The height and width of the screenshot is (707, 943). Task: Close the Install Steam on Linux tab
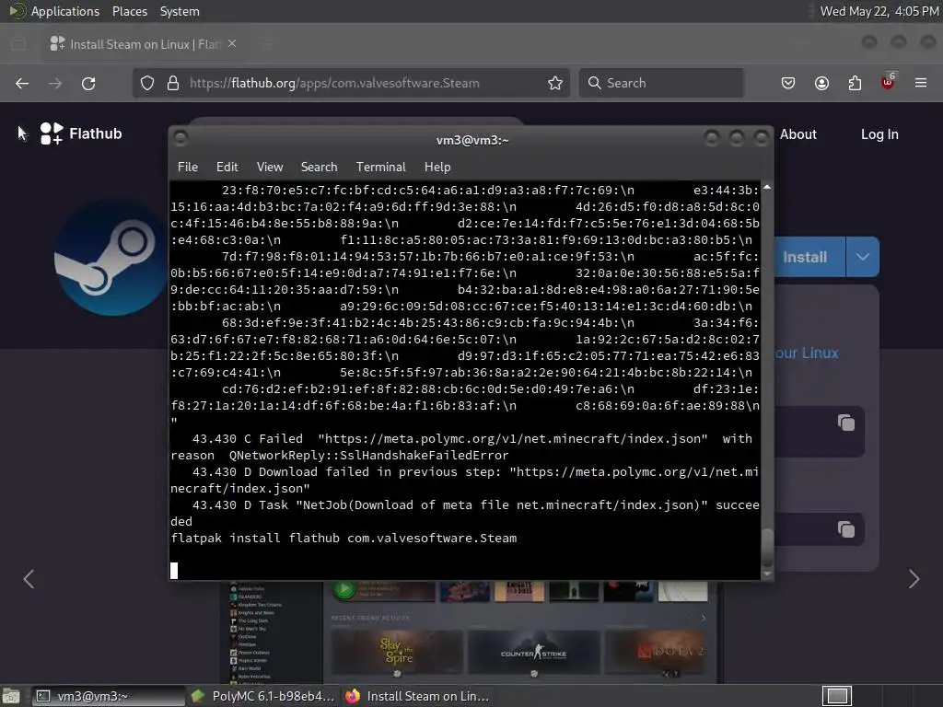[232, 44]
